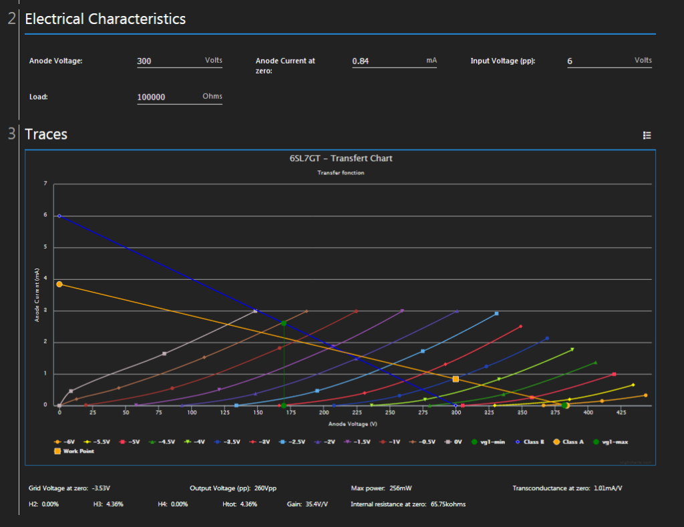Hide the Class A legend entry
The image size is (684, 527).
[x=568, y=442]
